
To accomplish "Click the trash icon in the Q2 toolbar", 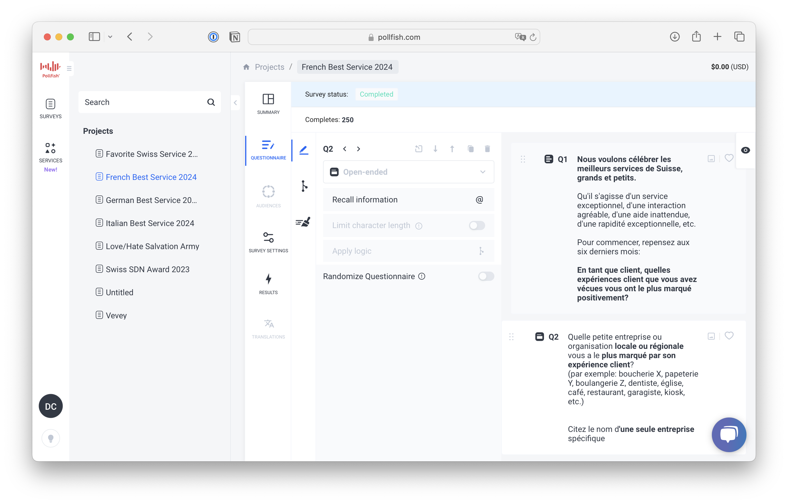I will (x=487, y=149).
